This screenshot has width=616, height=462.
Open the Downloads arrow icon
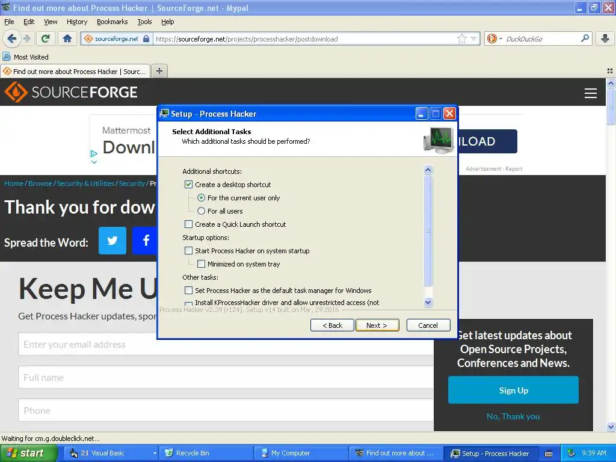pos(605,38)
